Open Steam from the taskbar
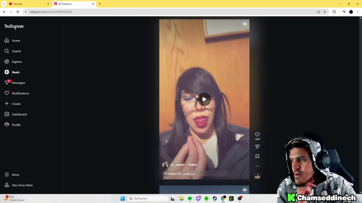This screenshot has height=203, width=362. coord(215,198)
